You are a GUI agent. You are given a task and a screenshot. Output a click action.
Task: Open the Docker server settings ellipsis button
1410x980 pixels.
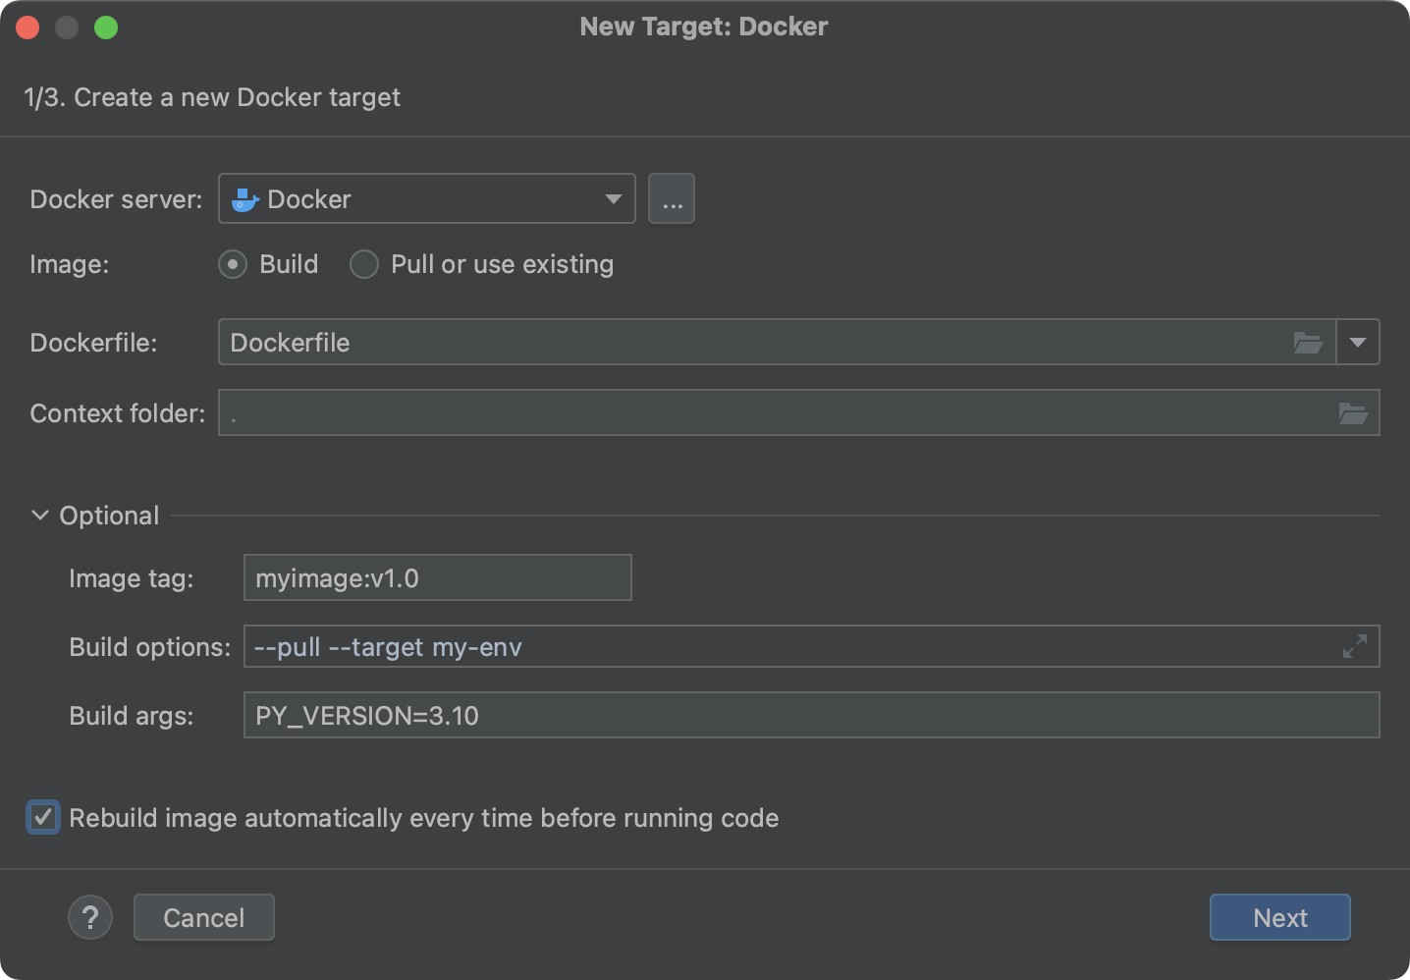coord(672,199)
